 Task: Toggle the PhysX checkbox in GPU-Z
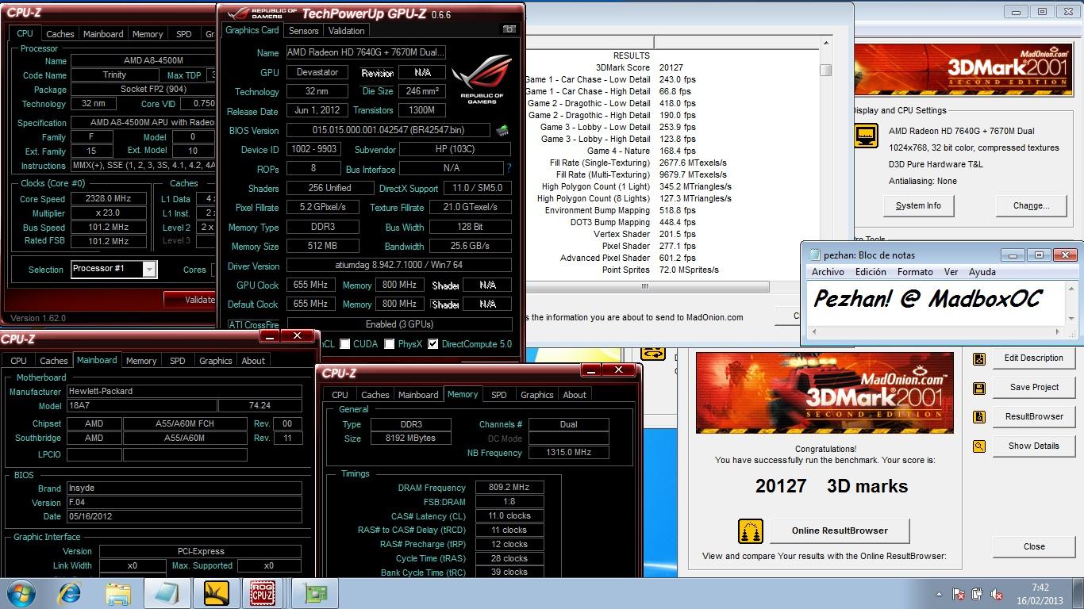pyautogui.click(x=390, y=343)
